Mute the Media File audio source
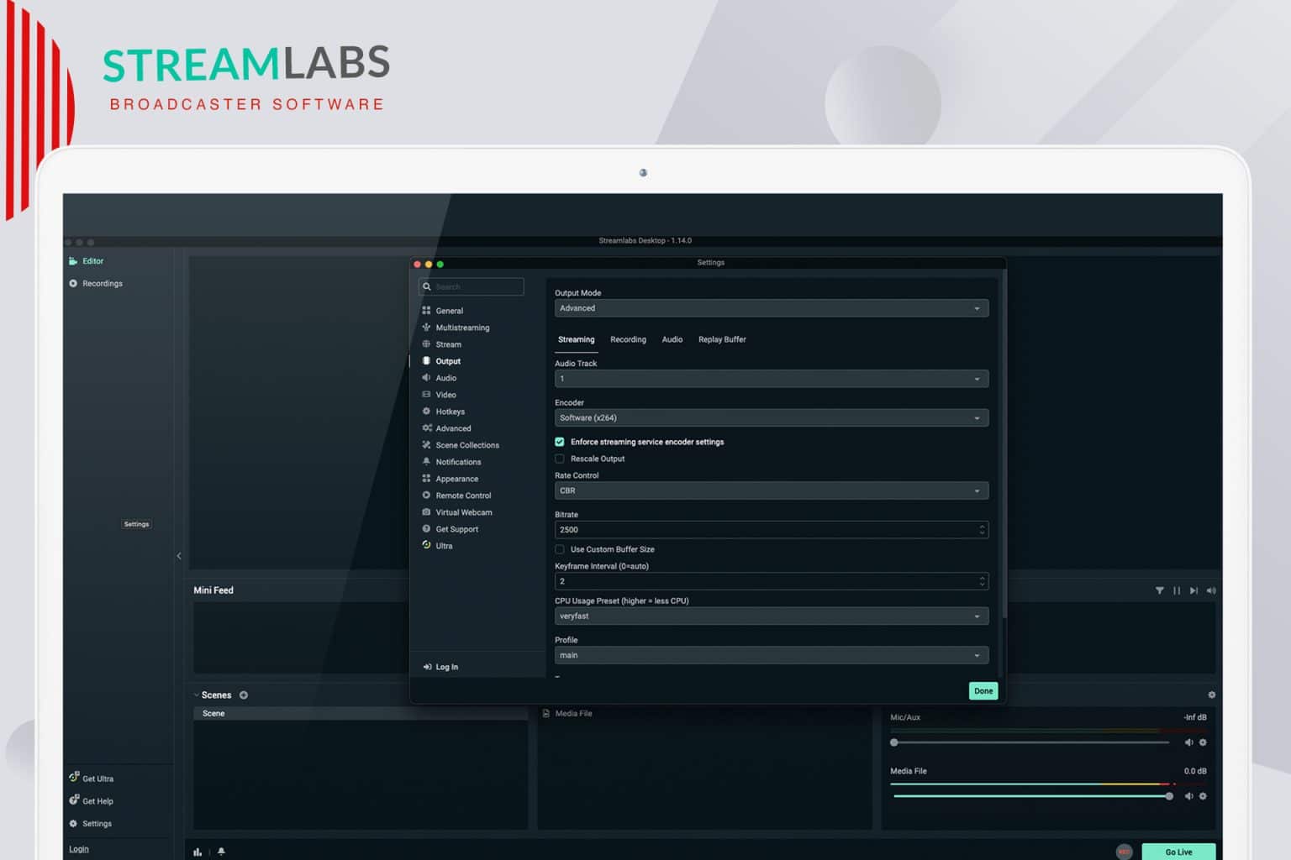 coord(1188,795)
